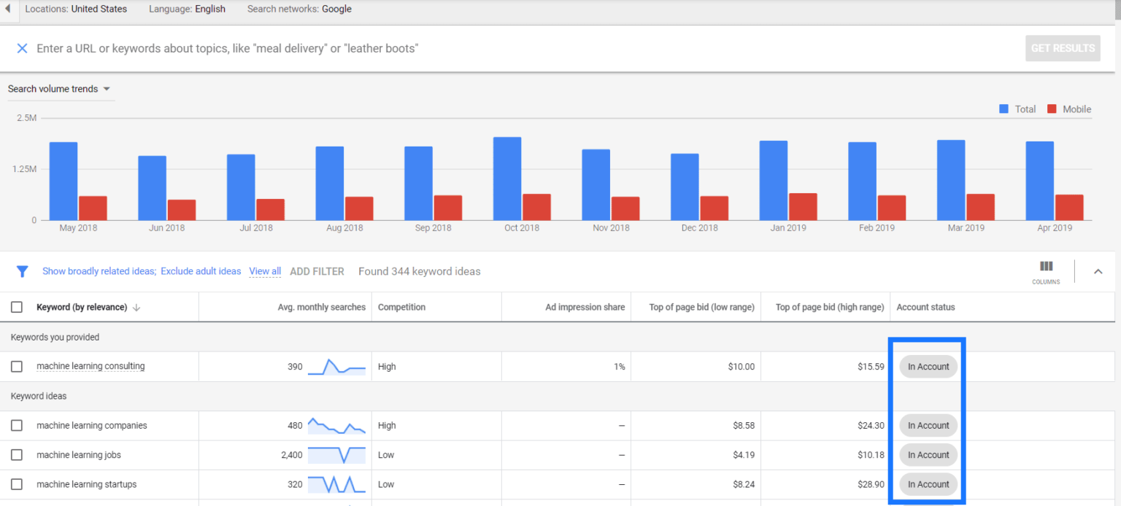Click the keyword search input field
The height and width of the screenshot is (506, 1121).
coord(292,48)
